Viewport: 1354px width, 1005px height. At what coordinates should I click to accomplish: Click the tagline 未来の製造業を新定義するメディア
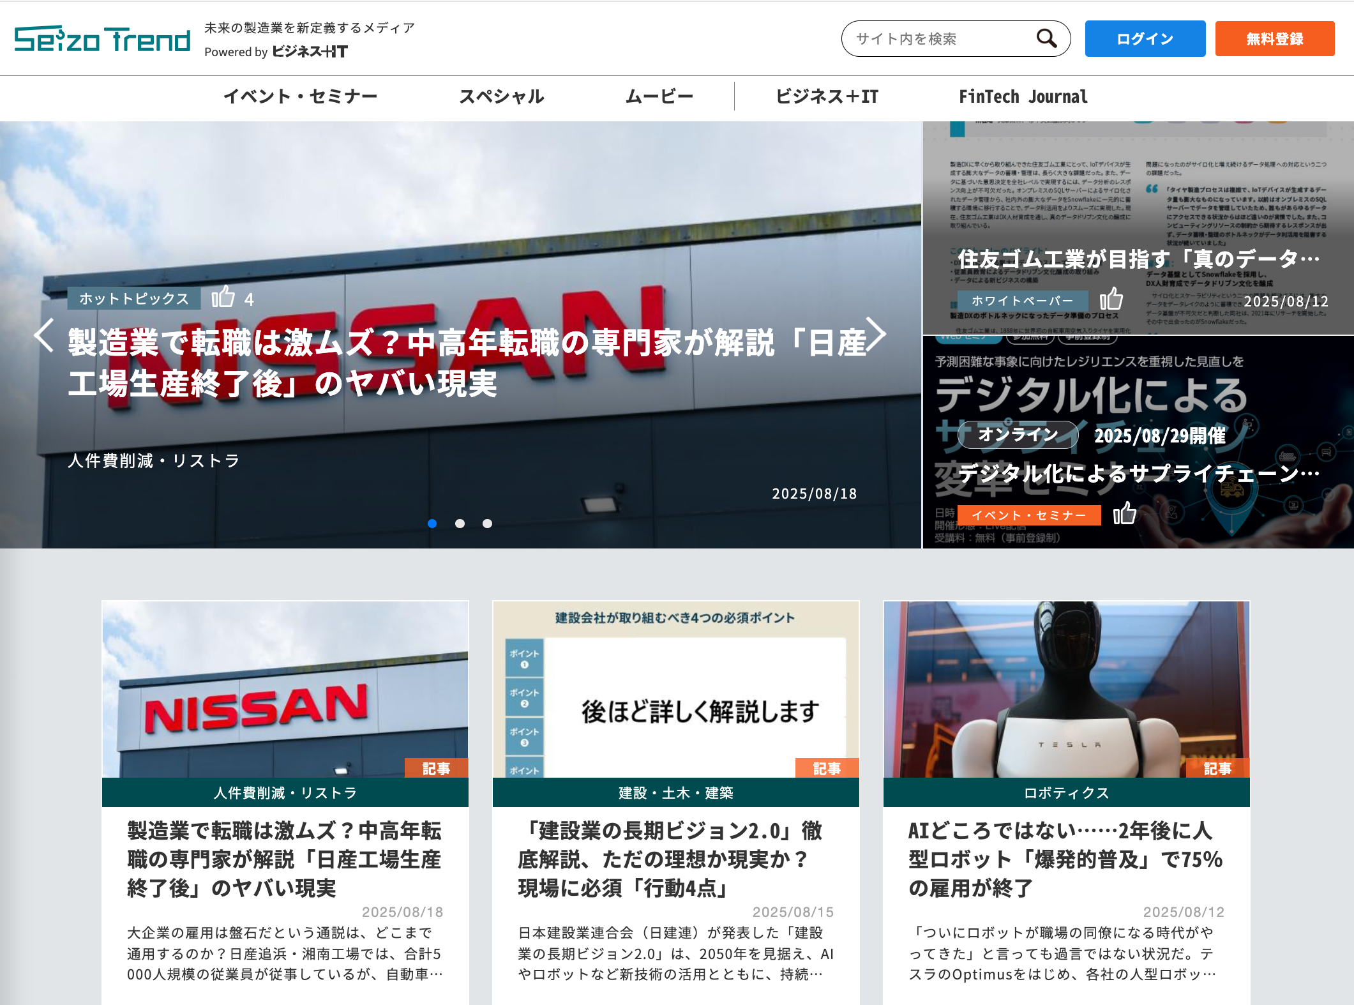[x=310, y=28]
